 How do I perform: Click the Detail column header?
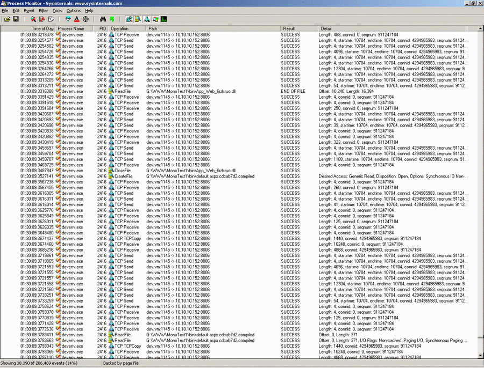point(393,28)
